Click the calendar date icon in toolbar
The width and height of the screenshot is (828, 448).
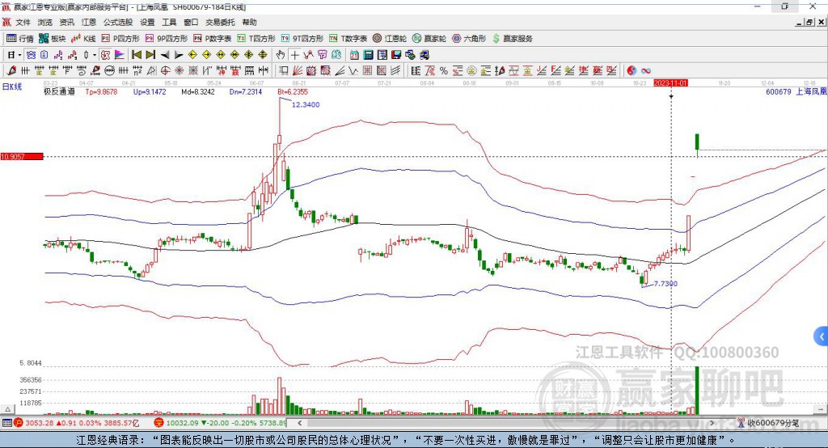(354, 55)
